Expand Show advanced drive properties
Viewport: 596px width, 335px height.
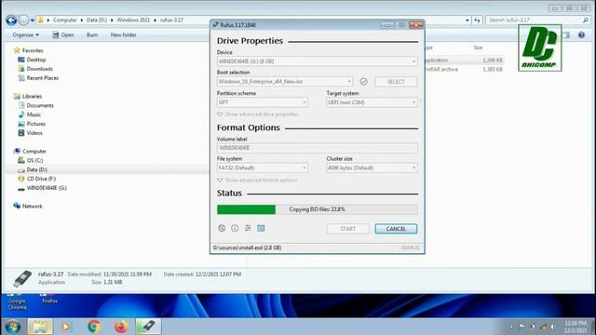[x=258, y=114]
